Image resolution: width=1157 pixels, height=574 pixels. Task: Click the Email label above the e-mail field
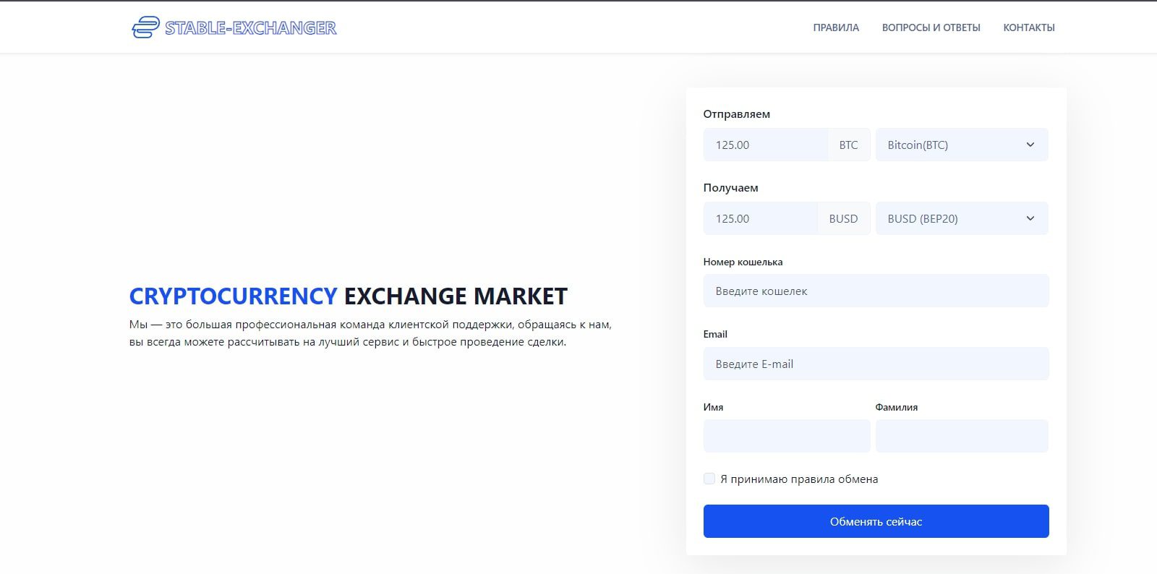click(x=715, y=334)
